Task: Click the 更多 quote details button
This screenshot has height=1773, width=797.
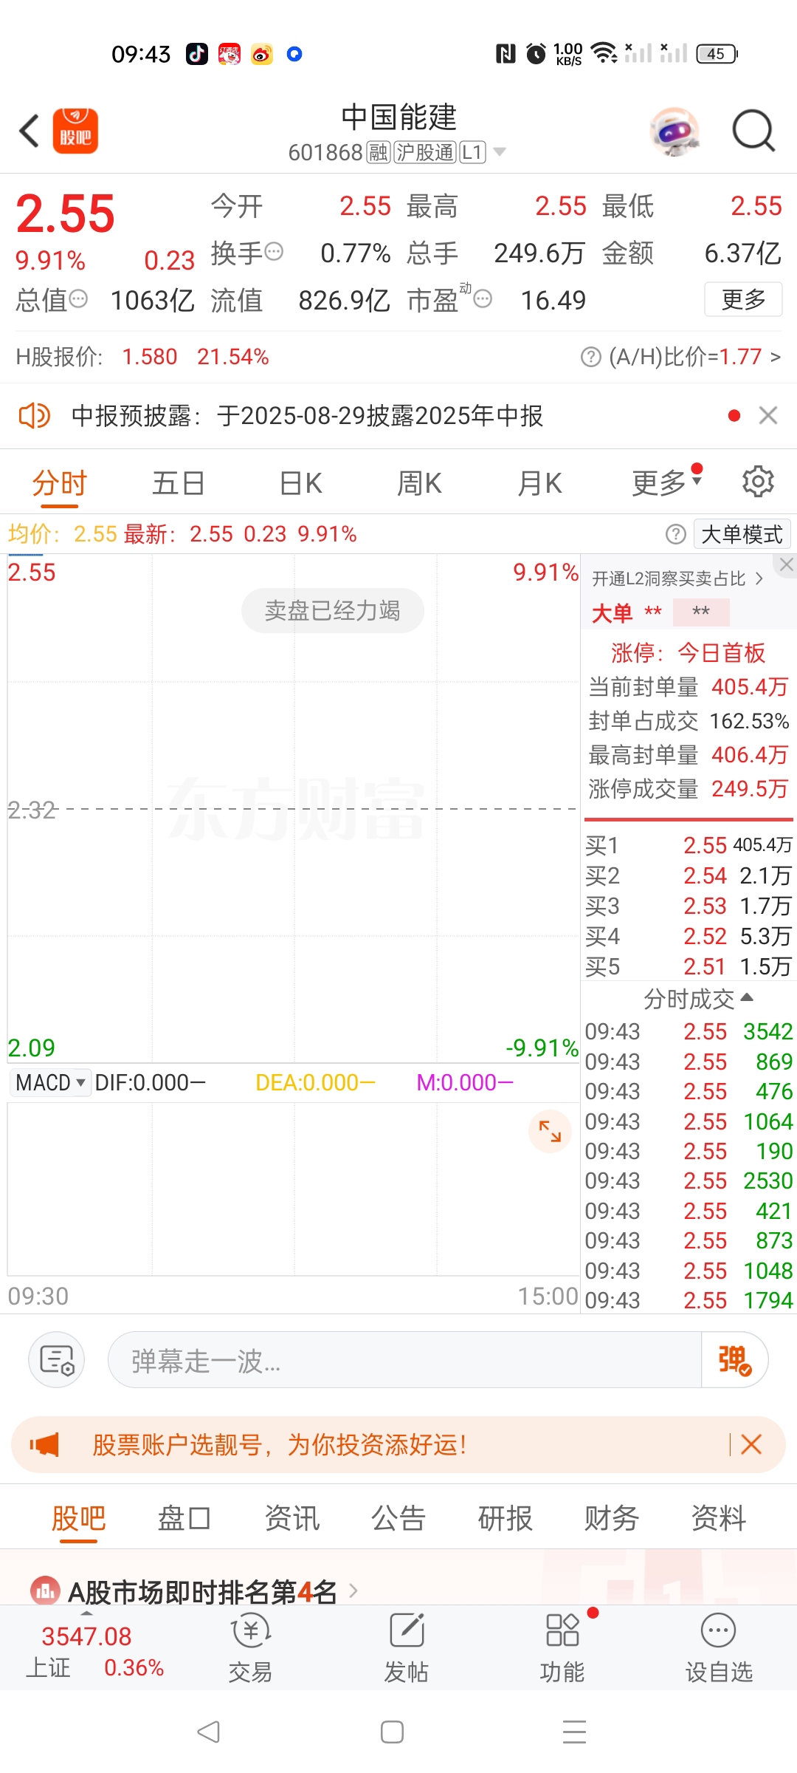Action: tap(743, 299)
